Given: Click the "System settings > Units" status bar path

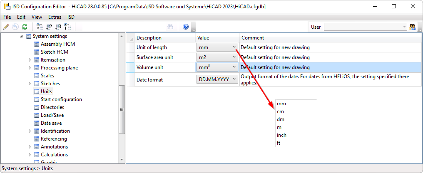Looking at the screenshot, I should tap(27, 168).
